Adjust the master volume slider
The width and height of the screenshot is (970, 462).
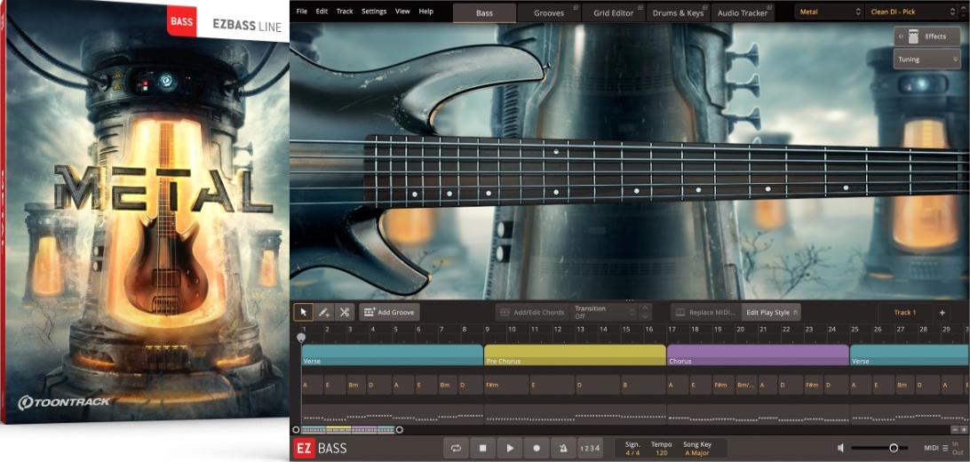pyautogui.click(x=879, y=448)
